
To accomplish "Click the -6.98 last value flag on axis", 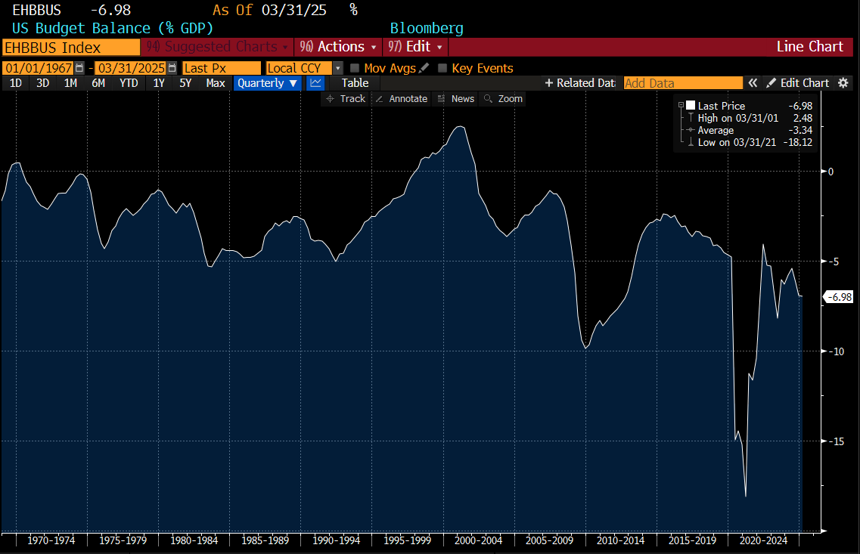I will (x=839, y=297).
